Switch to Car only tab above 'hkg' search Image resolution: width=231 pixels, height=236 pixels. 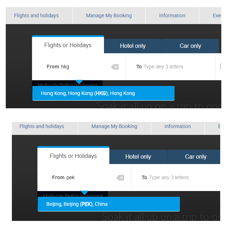click(x=190, y=46)
